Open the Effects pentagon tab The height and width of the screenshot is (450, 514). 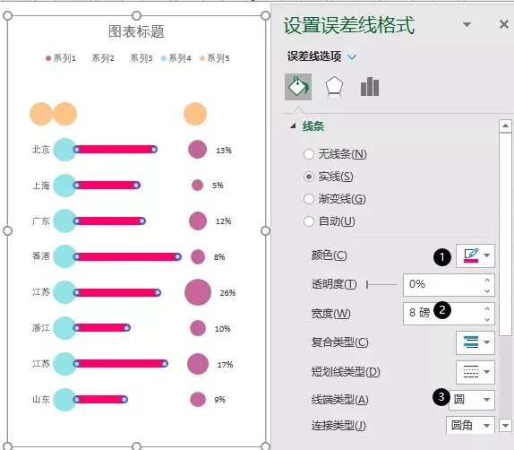tap(334, 87)
